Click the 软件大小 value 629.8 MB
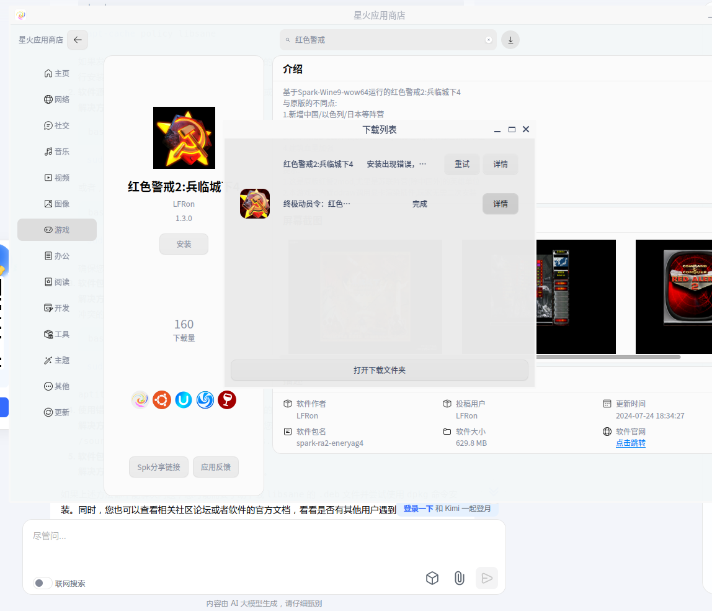This screenshot has width=712, height=611. (x=471, y=443)
